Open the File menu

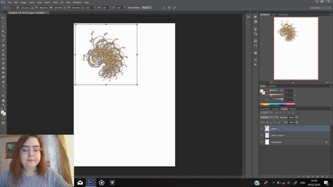pos(9,2)
